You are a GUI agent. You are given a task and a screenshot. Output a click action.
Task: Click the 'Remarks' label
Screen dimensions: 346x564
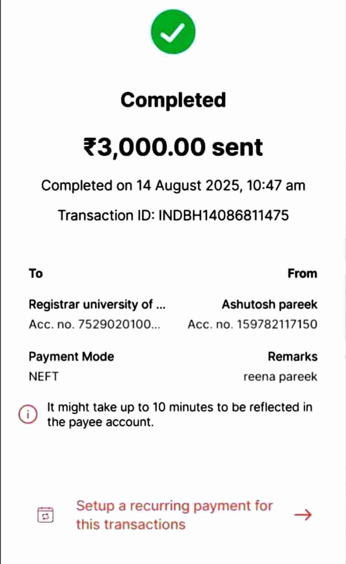pos(293,357)
